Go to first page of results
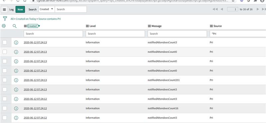The height and width of the screenshot is (123, 266). click(215, 9)
